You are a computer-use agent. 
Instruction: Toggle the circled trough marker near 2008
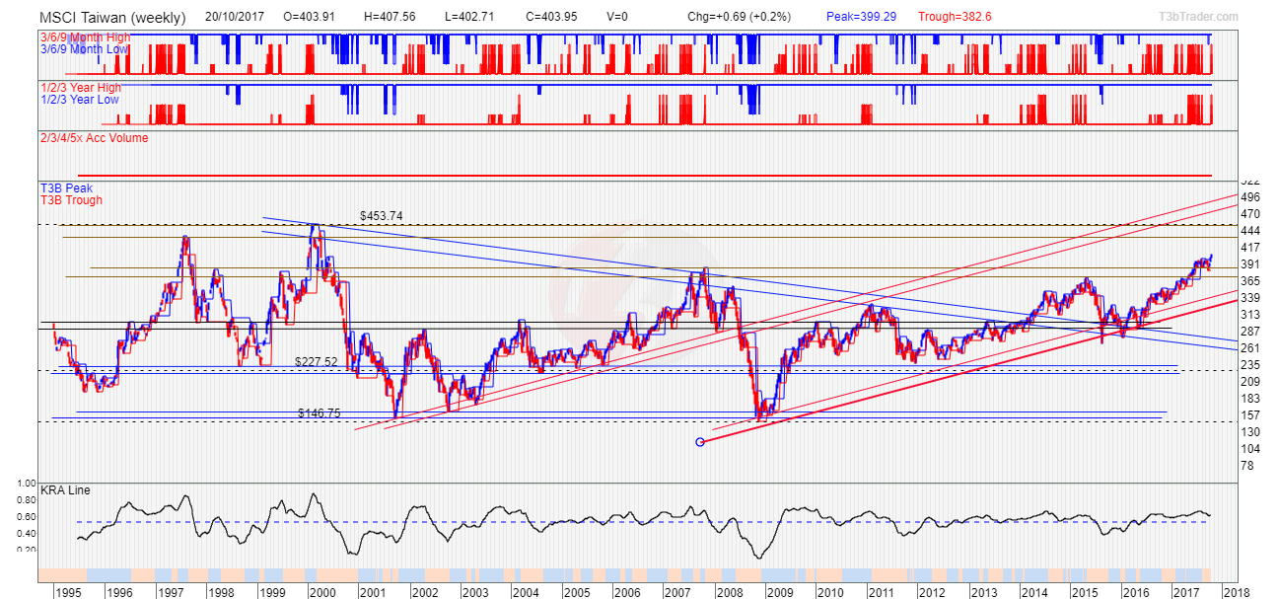click(700, 442)
